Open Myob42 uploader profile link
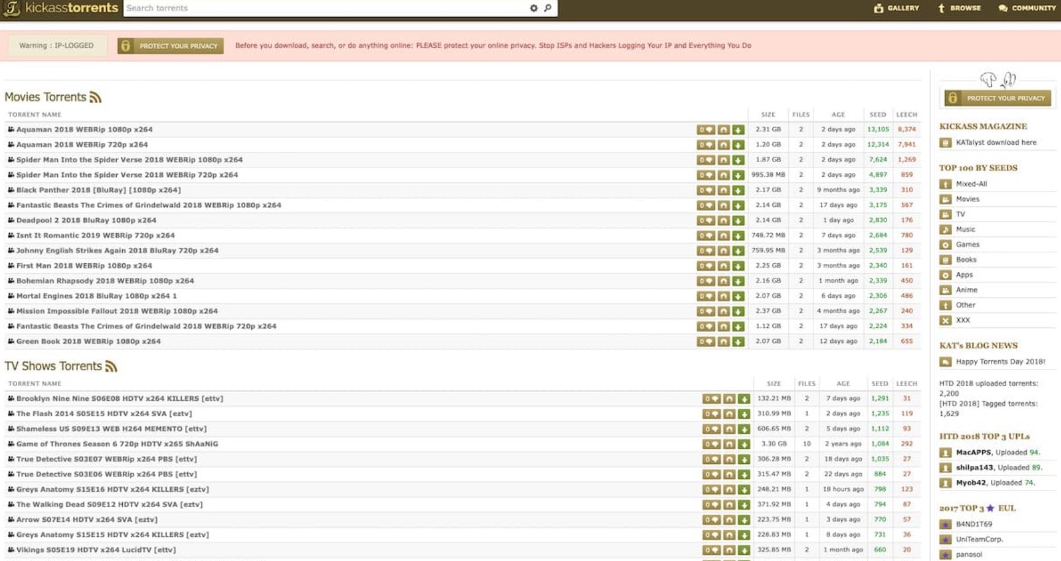 click(971, 483)
